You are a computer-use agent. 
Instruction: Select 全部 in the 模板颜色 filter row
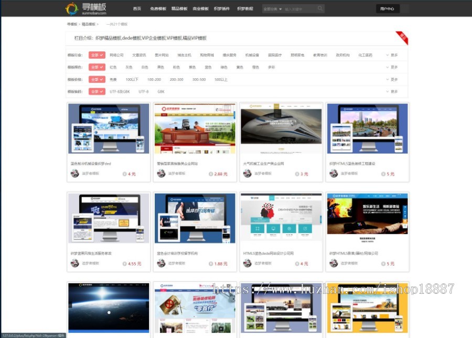tap(96, 67)
